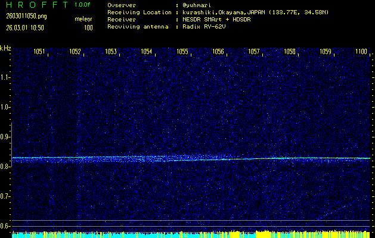
Task: Click the thin horizontal line near 0.6 kHz
Action: [x=191, y=221]
